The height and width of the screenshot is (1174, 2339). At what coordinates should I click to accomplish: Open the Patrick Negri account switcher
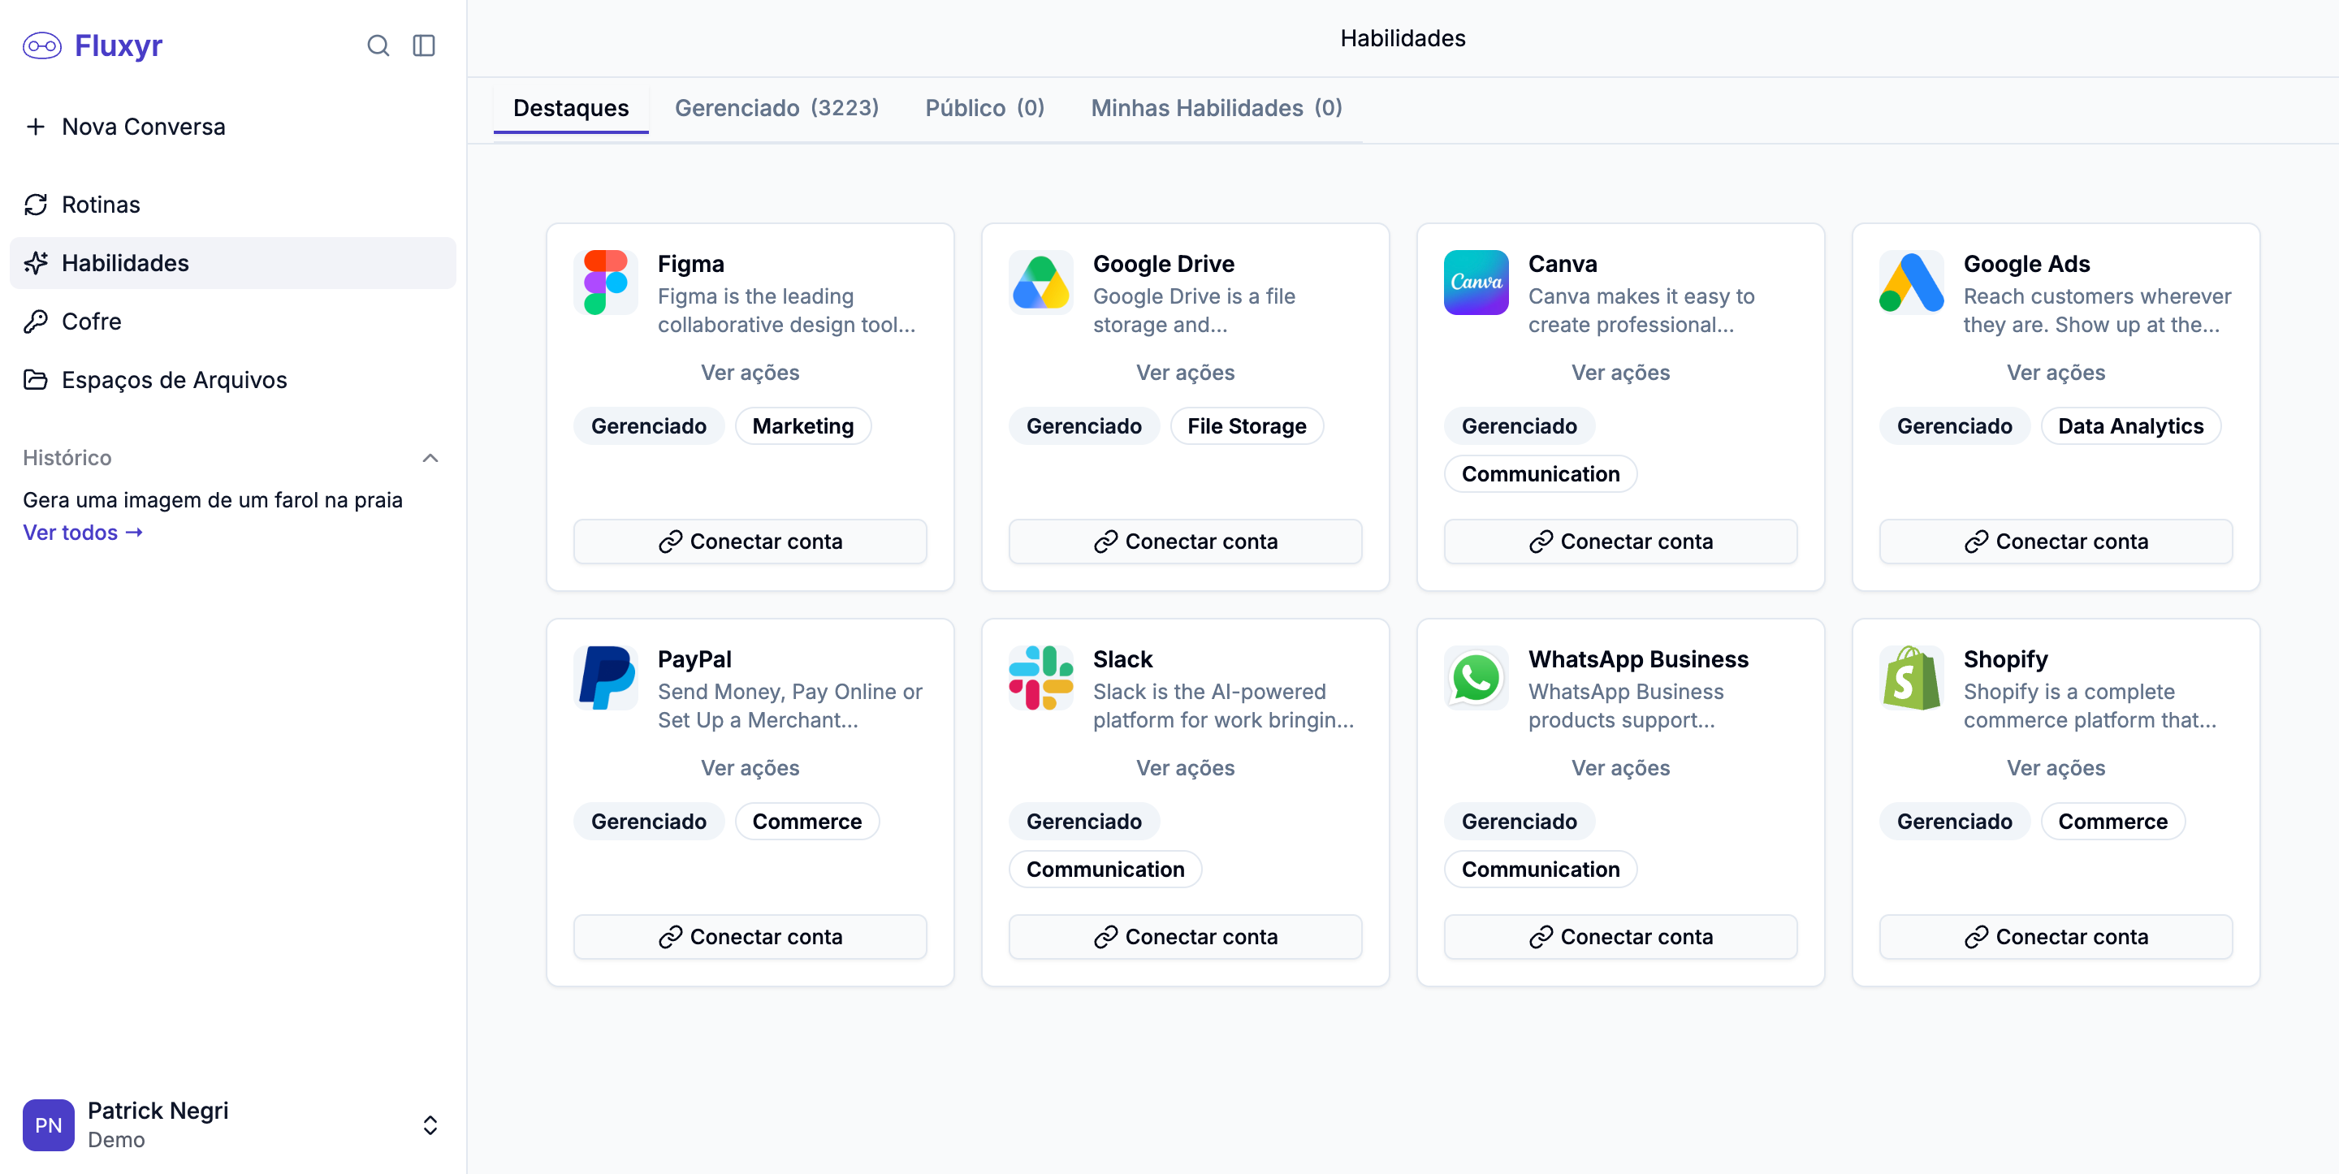(x=232, y=1125)
